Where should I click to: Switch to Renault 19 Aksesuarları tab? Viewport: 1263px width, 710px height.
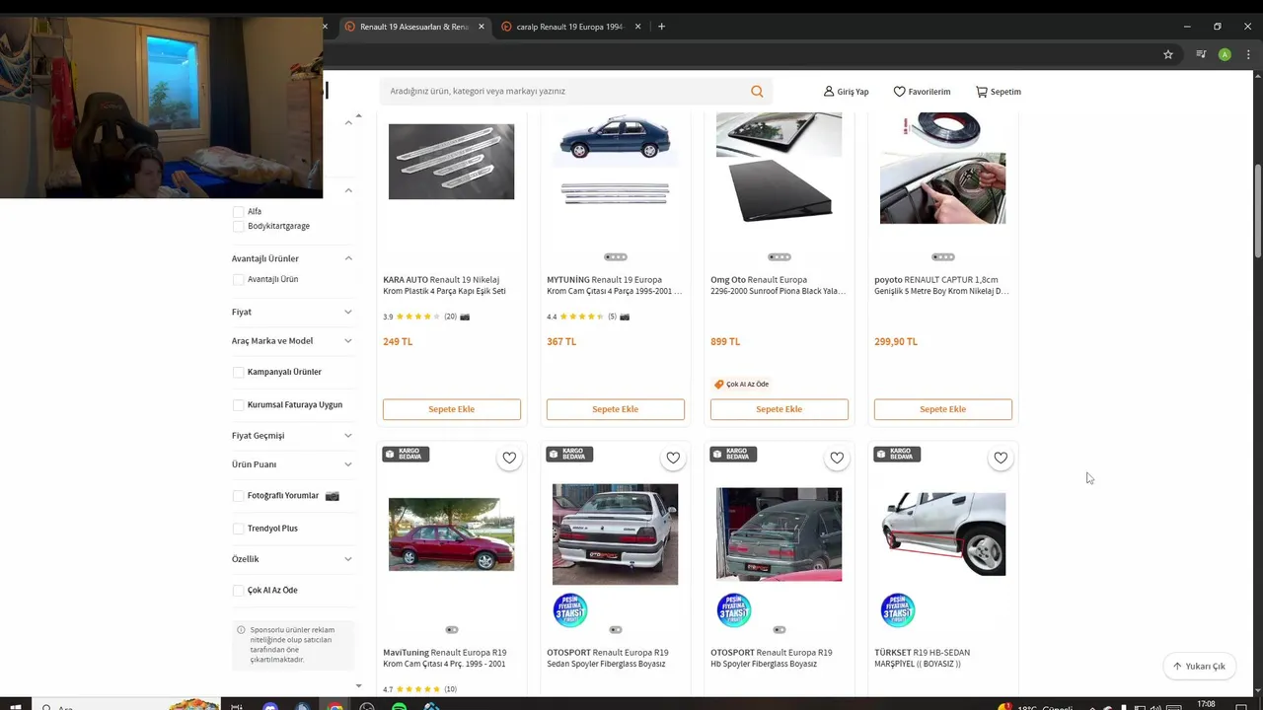414,27
